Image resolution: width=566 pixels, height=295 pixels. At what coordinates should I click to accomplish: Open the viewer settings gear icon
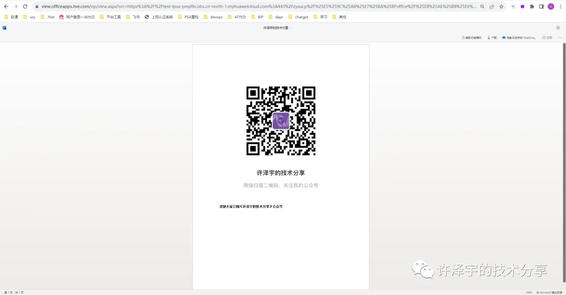[x=558, y=28]
